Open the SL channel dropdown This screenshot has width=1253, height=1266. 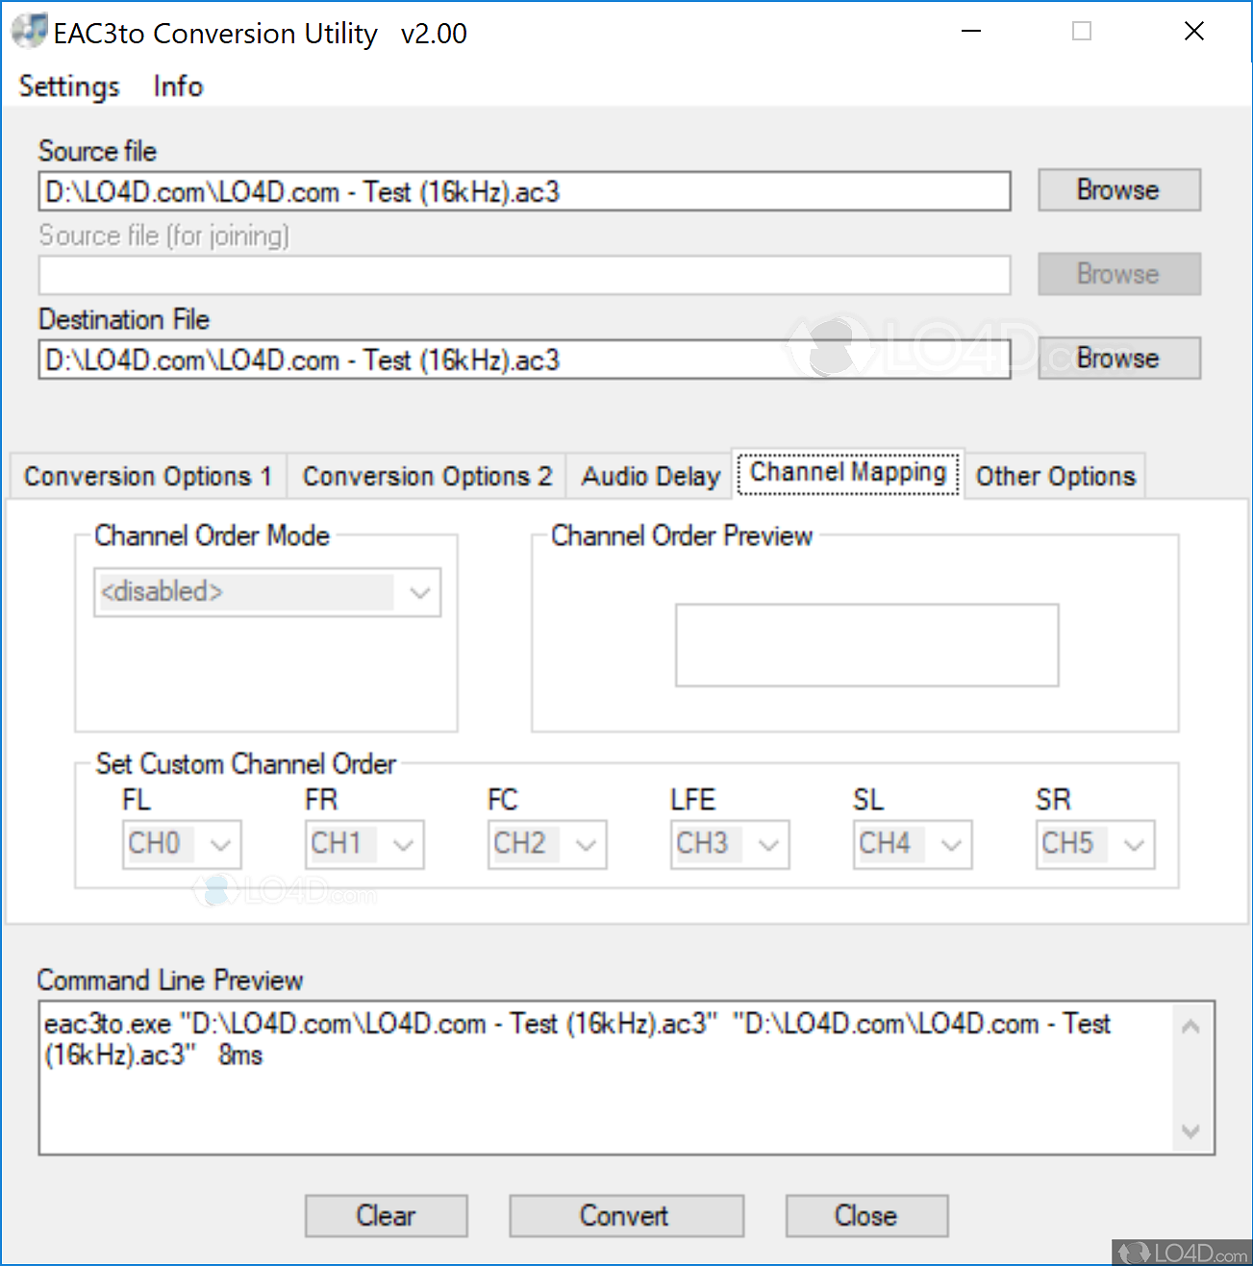click(x=913, y=845)
